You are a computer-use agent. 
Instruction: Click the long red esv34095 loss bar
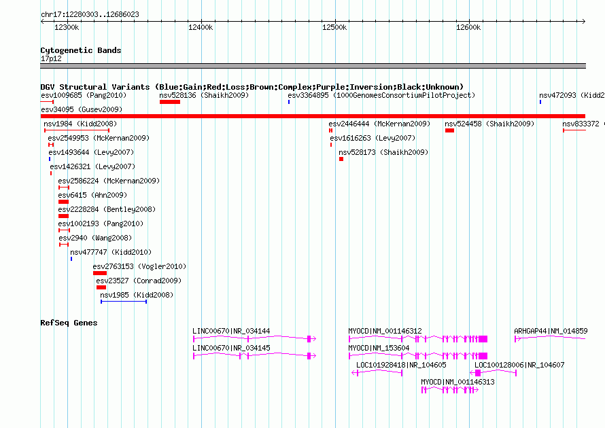point(313,116)
